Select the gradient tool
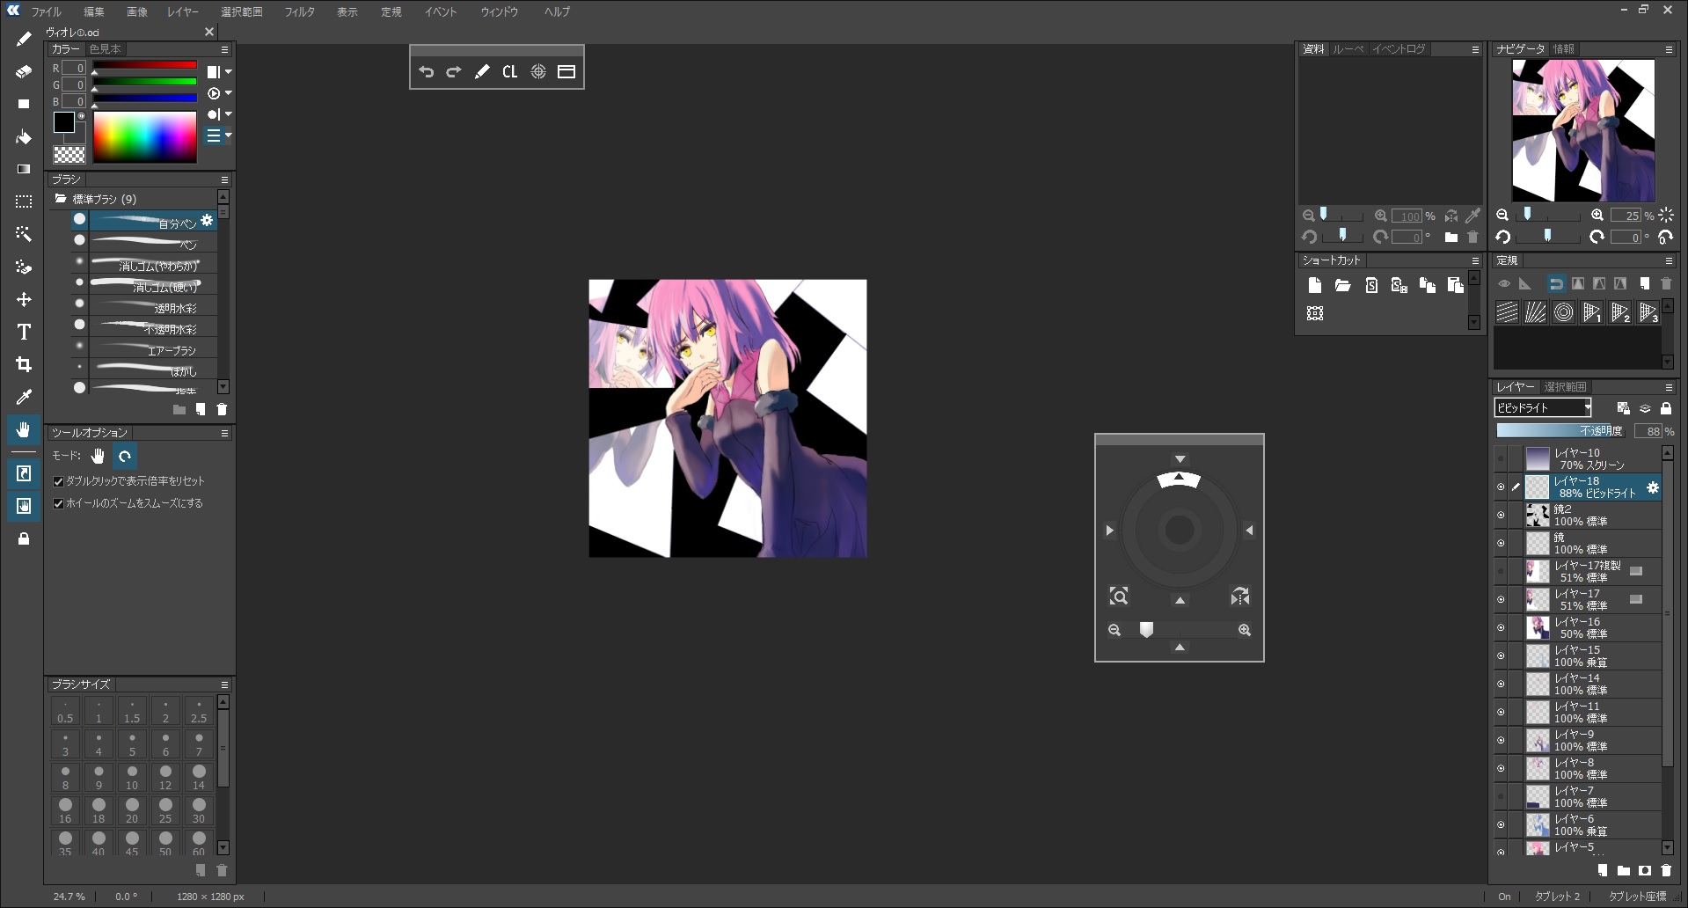Image resolution: width=1688 pixels, height=908 pixels. pyautogui.click(x=24, y=169)
